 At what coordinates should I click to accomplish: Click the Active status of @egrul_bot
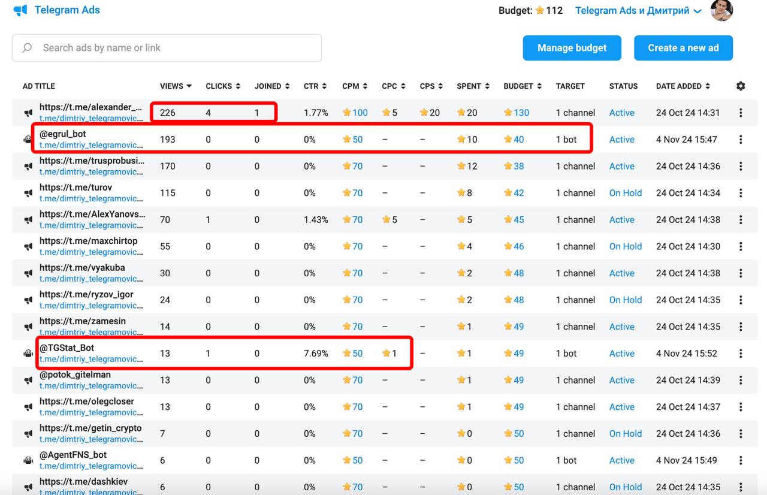[x=622, y=140]
